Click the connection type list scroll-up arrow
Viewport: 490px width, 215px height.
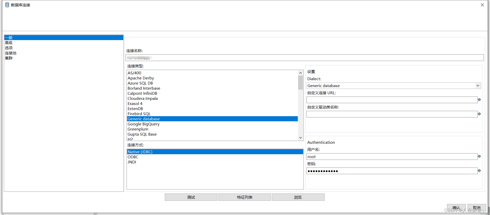(x=300, y=73)
